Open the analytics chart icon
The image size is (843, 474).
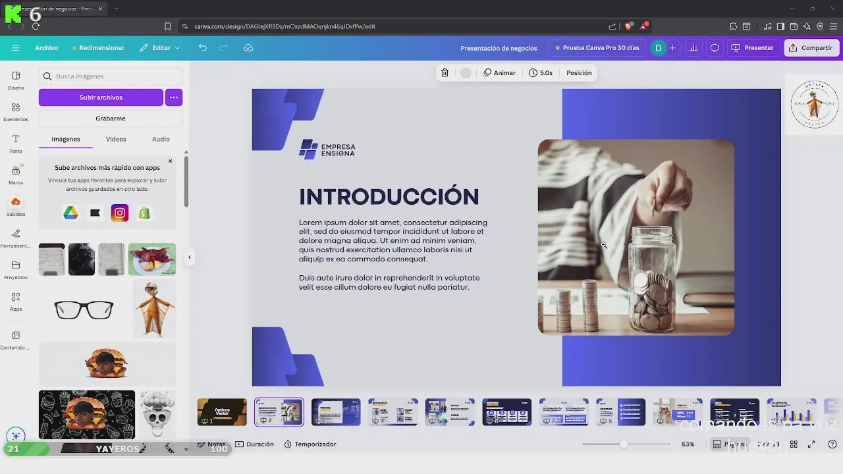coord(693,48)
